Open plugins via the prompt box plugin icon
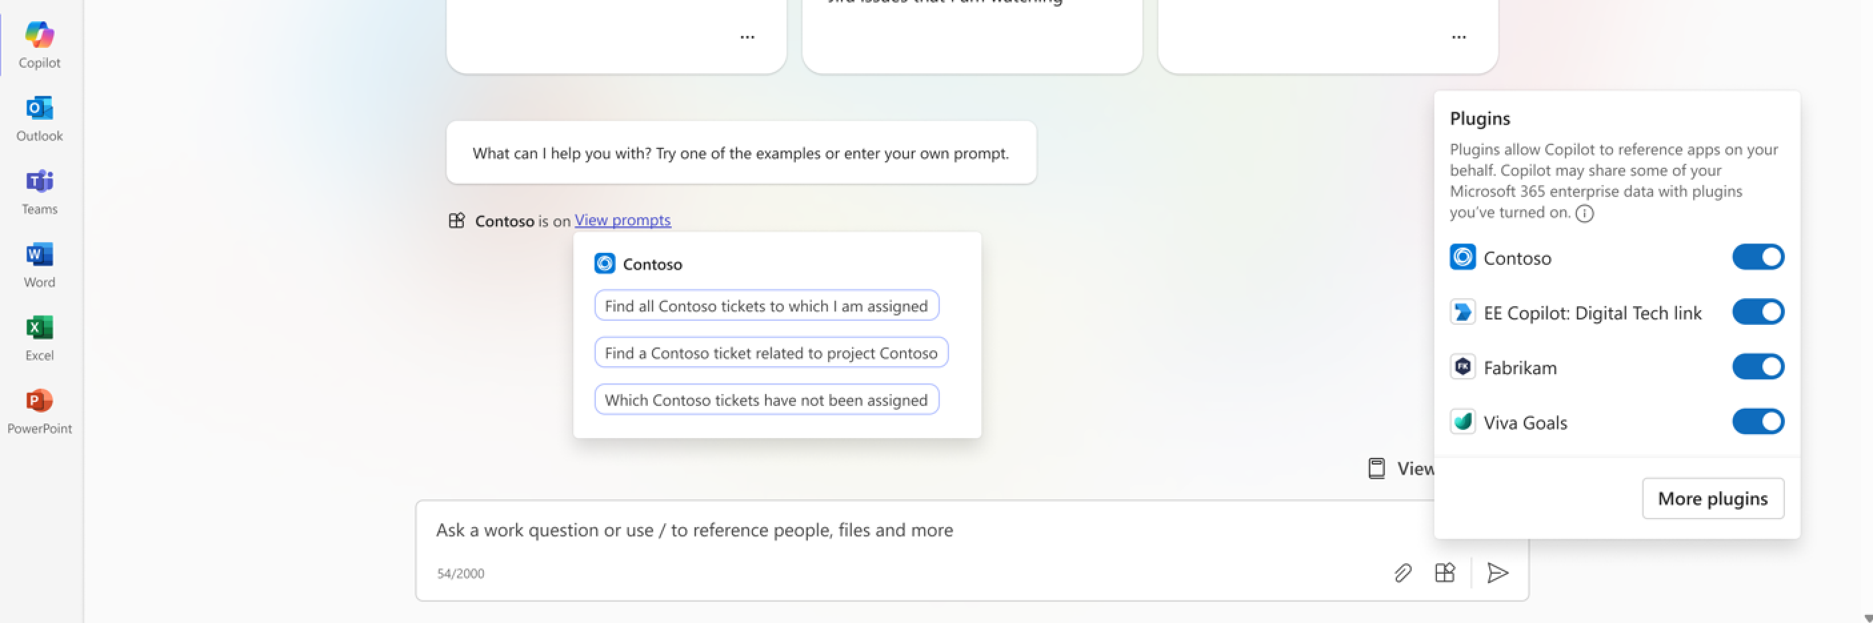This screenshot has width=1873, height=623. click(1444, 573)
